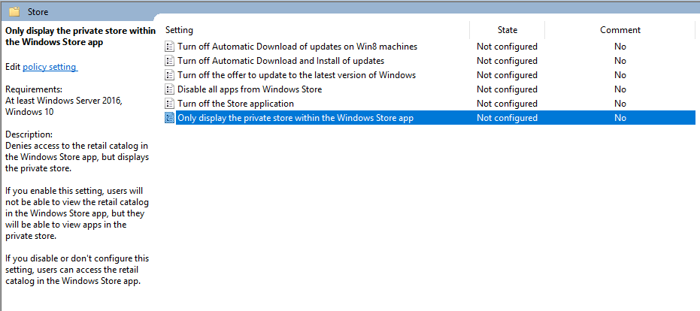Select Turn off Automatic Download of updates on Win8 machines
The image size is (700, 311).
(297, 47)
